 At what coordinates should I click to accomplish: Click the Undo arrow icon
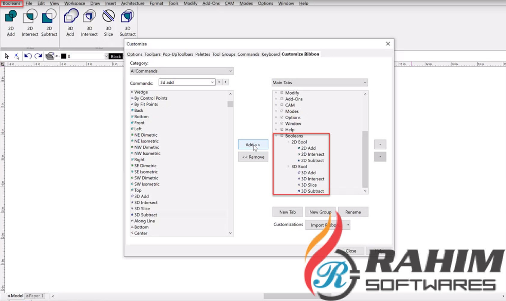[28, 56]
